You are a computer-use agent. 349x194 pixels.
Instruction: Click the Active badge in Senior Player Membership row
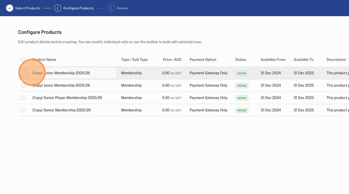click(x=242, y=98)
